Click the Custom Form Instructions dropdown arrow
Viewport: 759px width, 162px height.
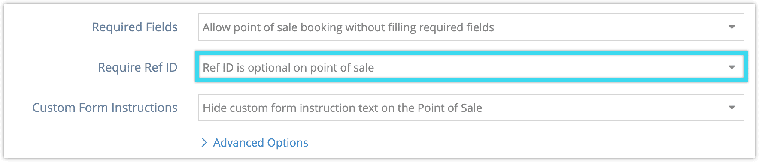[x=732, y=108]
